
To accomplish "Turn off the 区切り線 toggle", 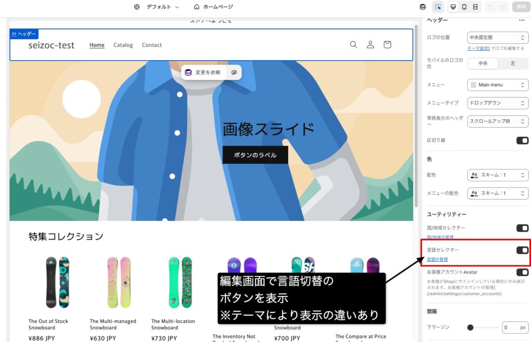I will tap(523, 140).
